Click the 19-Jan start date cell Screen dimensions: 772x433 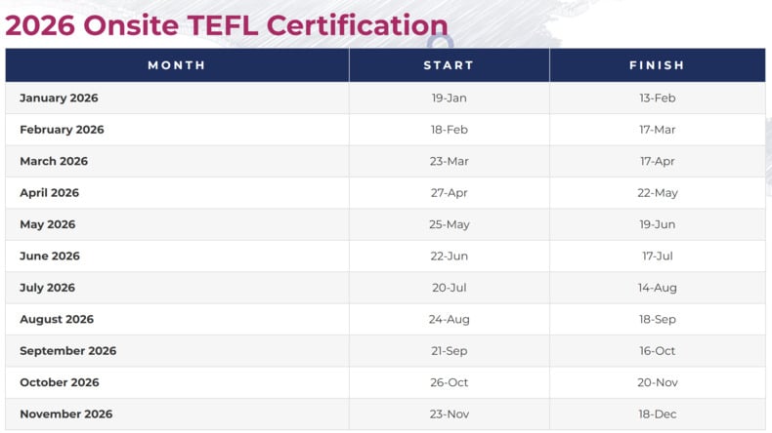point(450,98)
